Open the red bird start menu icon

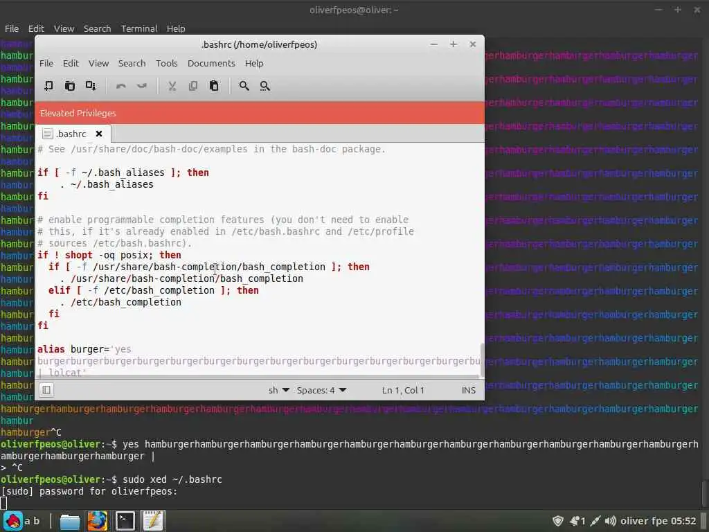coord(14,521)
